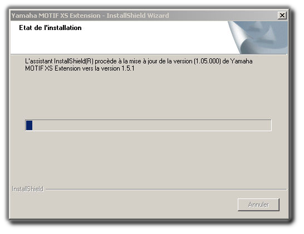The image size is (304, 234).
Task: Click the middle of the progress bar track
Action: pyautogui.click(x=148, y=125)
